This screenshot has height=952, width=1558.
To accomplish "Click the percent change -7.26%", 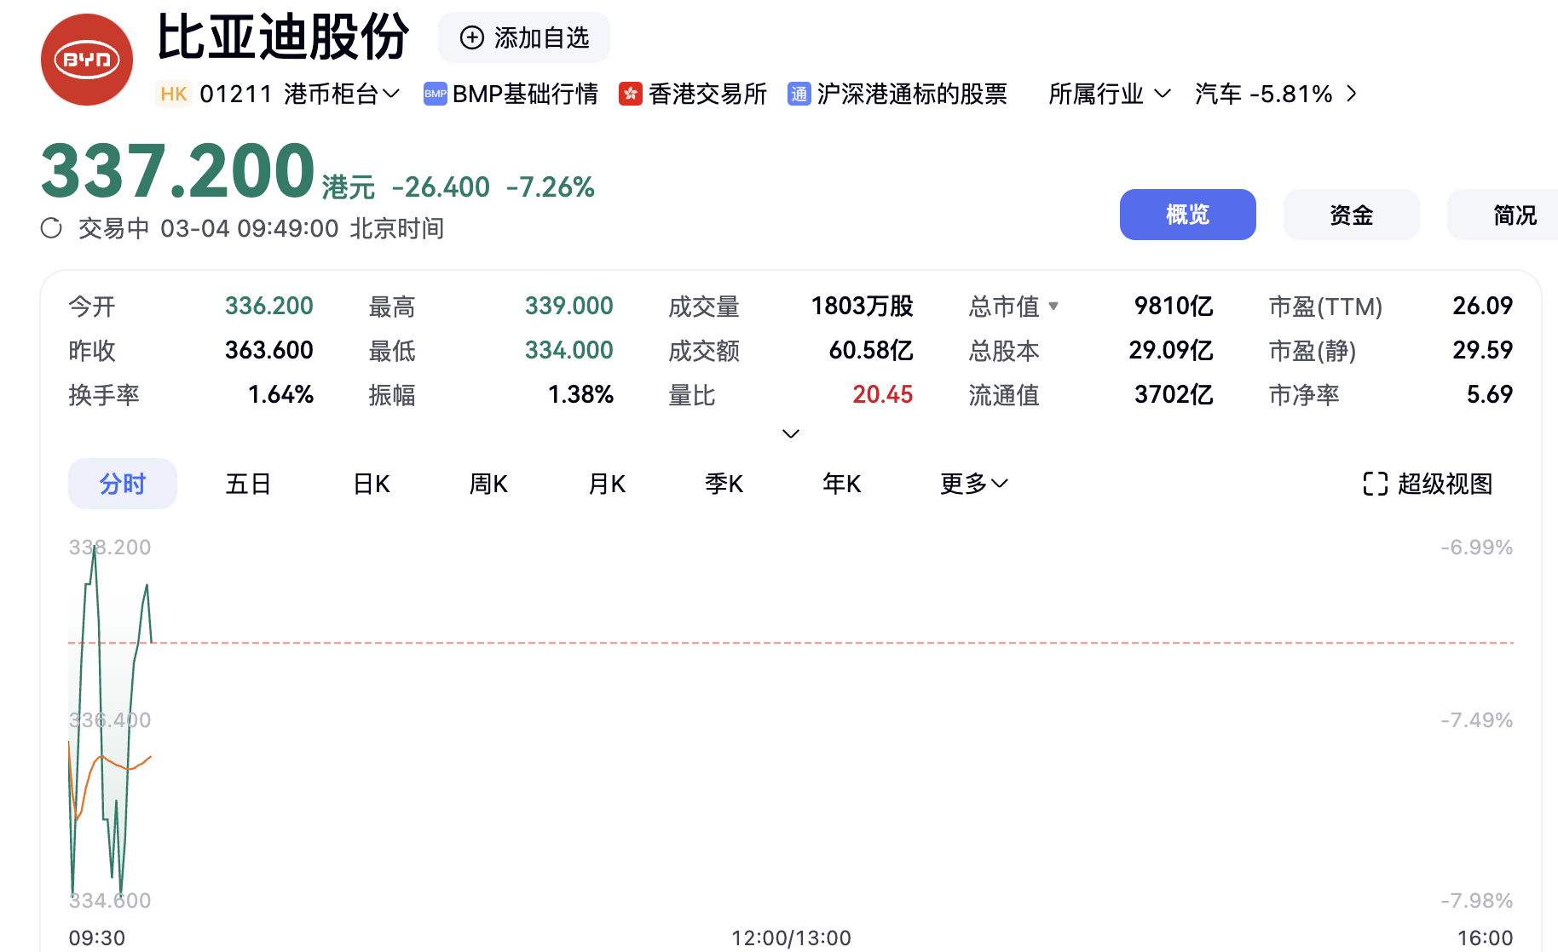I will click(x=551, y=186).
